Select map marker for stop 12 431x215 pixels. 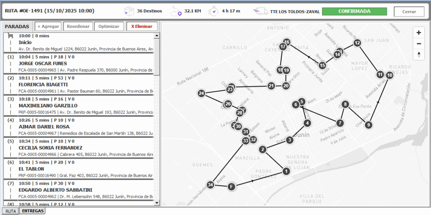tap(357, 43)
